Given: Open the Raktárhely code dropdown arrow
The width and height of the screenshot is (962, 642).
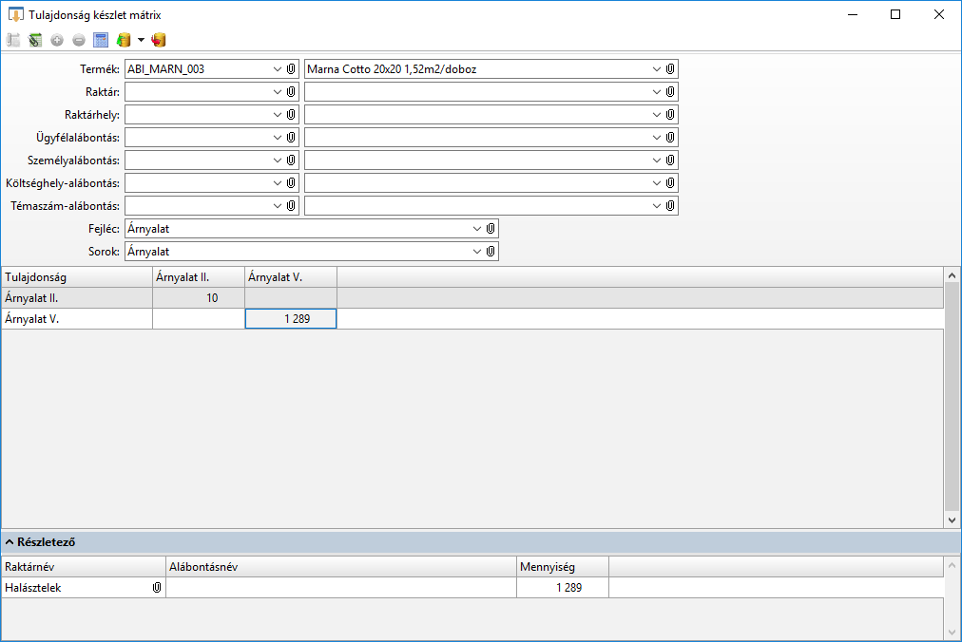Looking at the screenshot, I should tap(278, 115).
